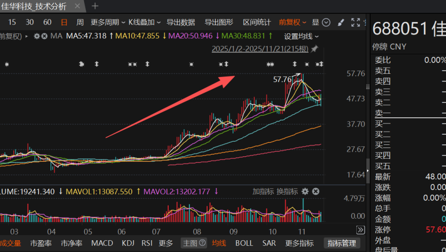Close the volume indicator panel
Image resolution: width=446 pixels, height=252 pixels.
(x=316, y=192)
